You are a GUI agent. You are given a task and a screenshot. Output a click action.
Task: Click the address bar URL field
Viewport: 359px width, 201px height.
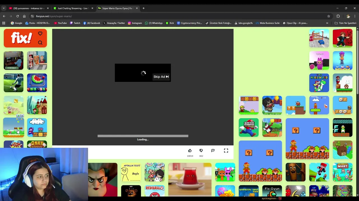(x=179, y=16)
